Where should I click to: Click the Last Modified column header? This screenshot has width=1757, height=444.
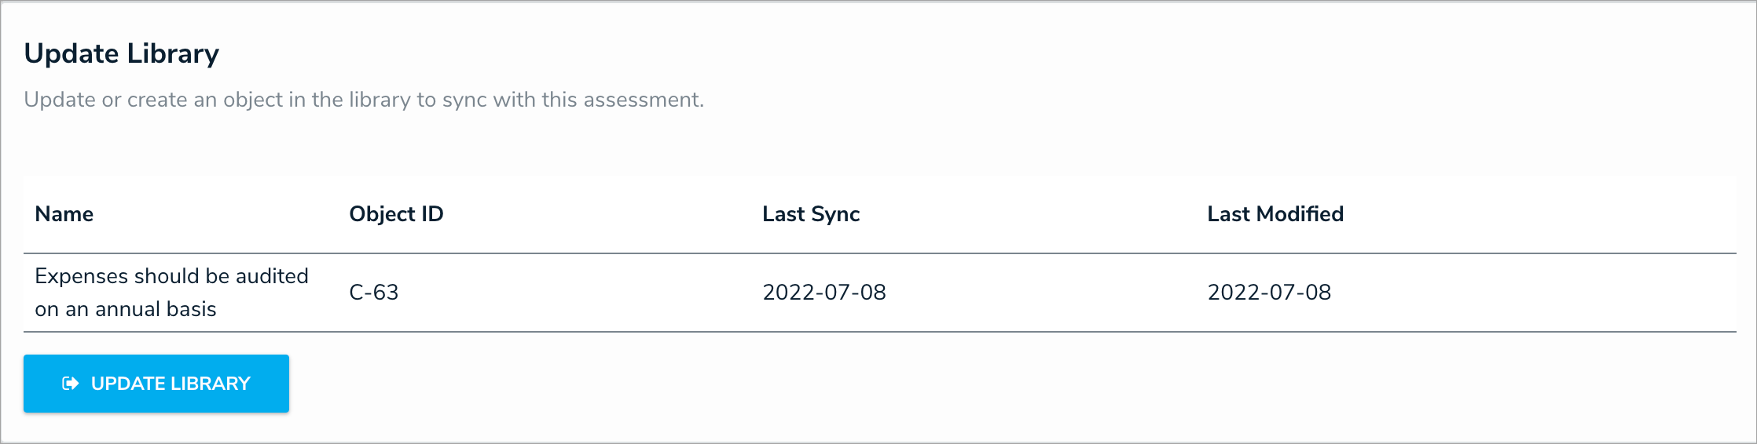coord(1275,214)
